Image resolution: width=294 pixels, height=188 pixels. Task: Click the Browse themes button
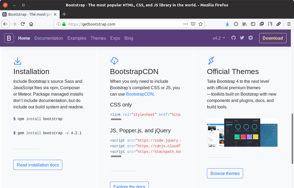(225, 173)
